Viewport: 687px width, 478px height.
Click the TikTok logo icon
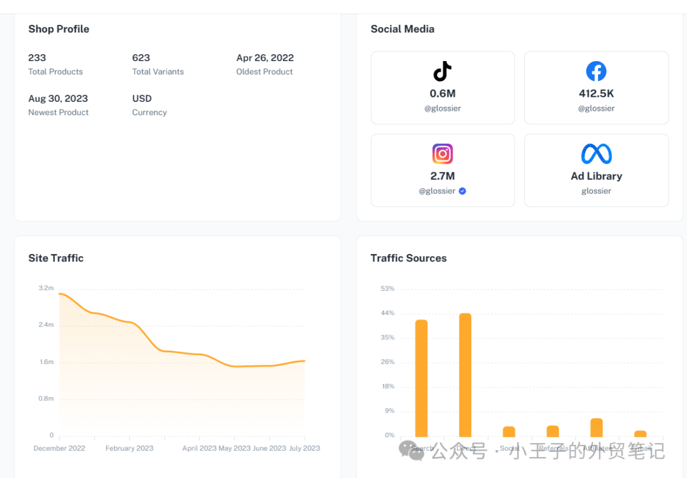click(x=443, y=71)
